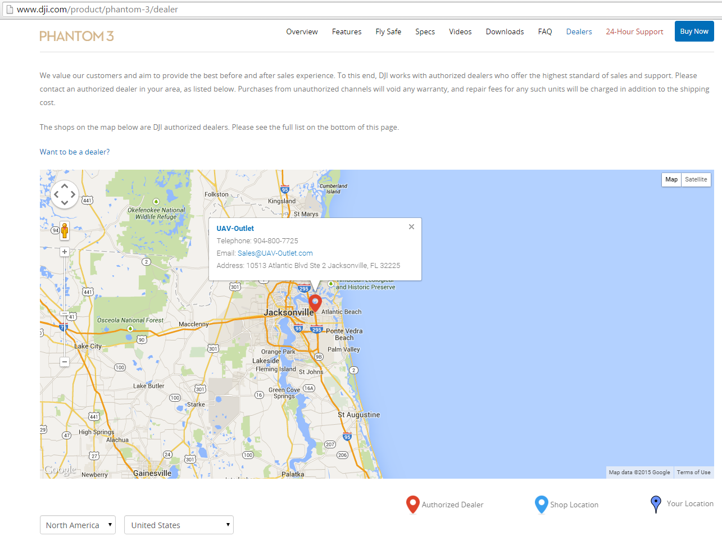This screenshot has width=722, height=536.
Task: Switch the map to Satellite view
Action: [x=696, y=179]
